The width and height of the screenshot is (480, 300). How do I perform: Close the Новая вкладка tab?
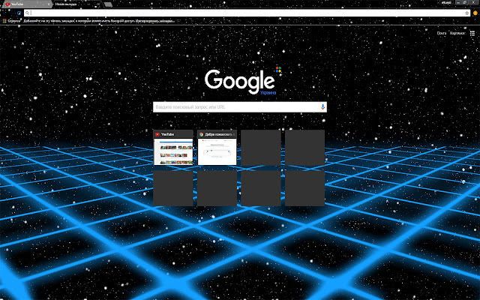(98, 4)
